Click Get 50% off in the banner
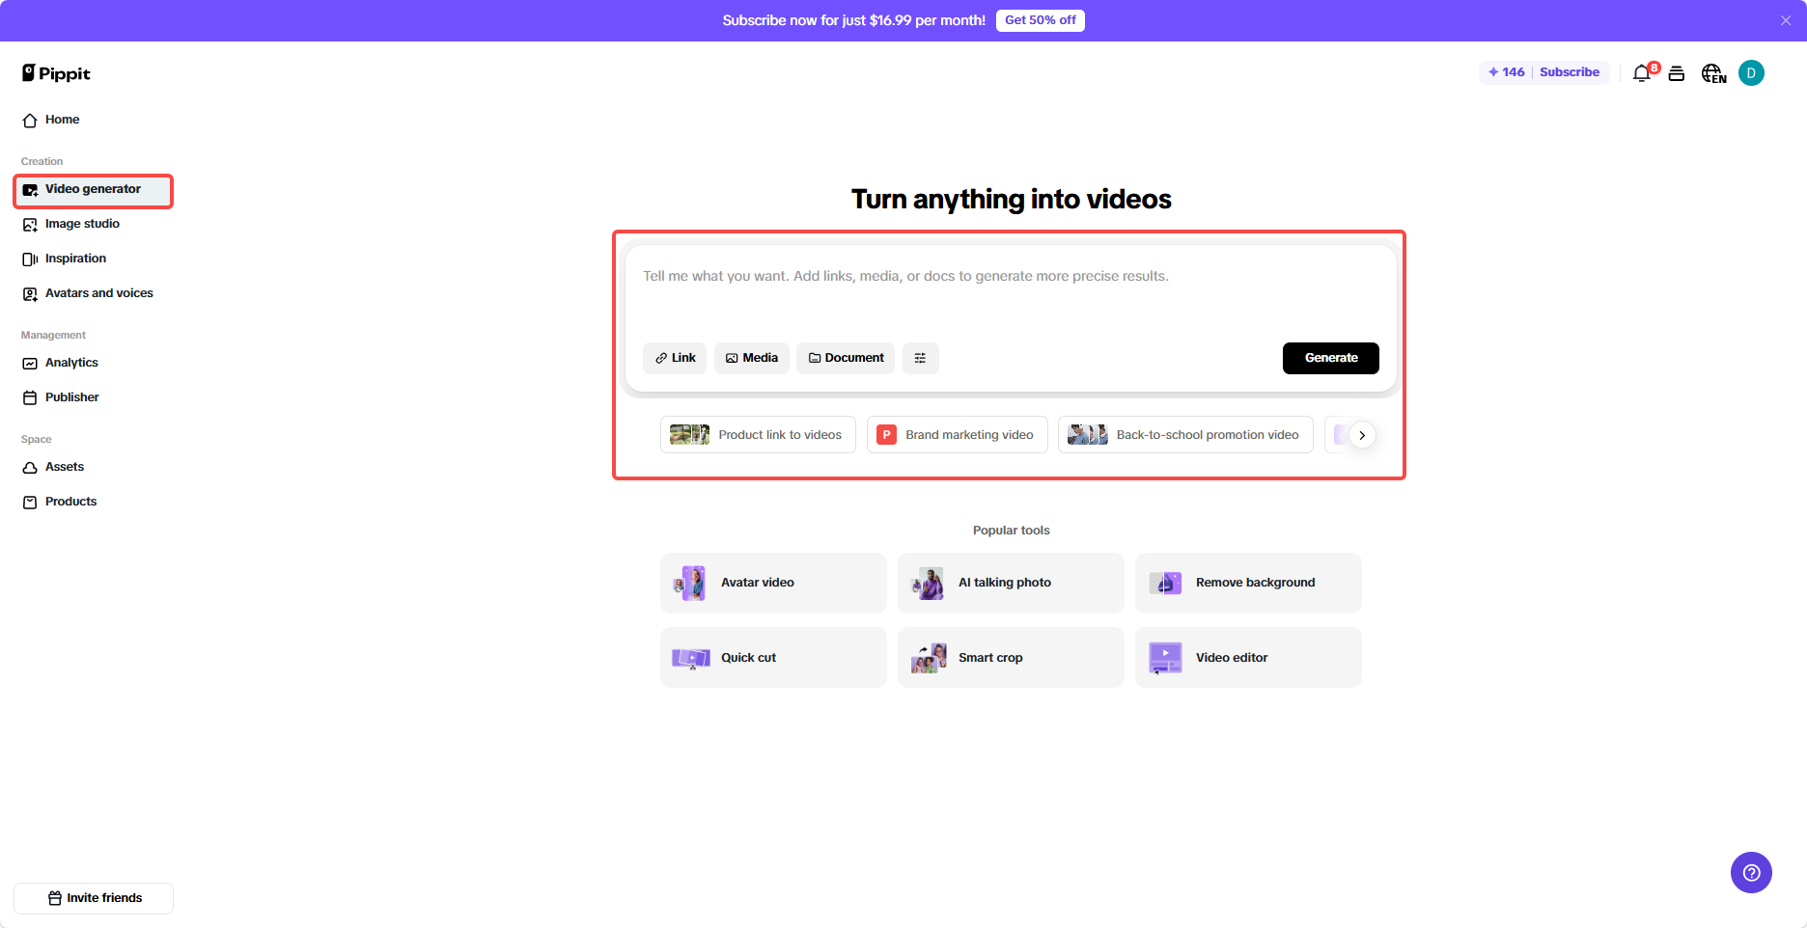The width and height of the screenshot is (1807, 928). [x=1040, y=19]
